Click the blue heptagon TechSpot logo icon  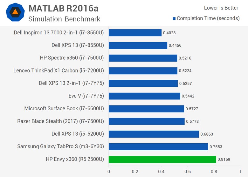pos(15,12)
